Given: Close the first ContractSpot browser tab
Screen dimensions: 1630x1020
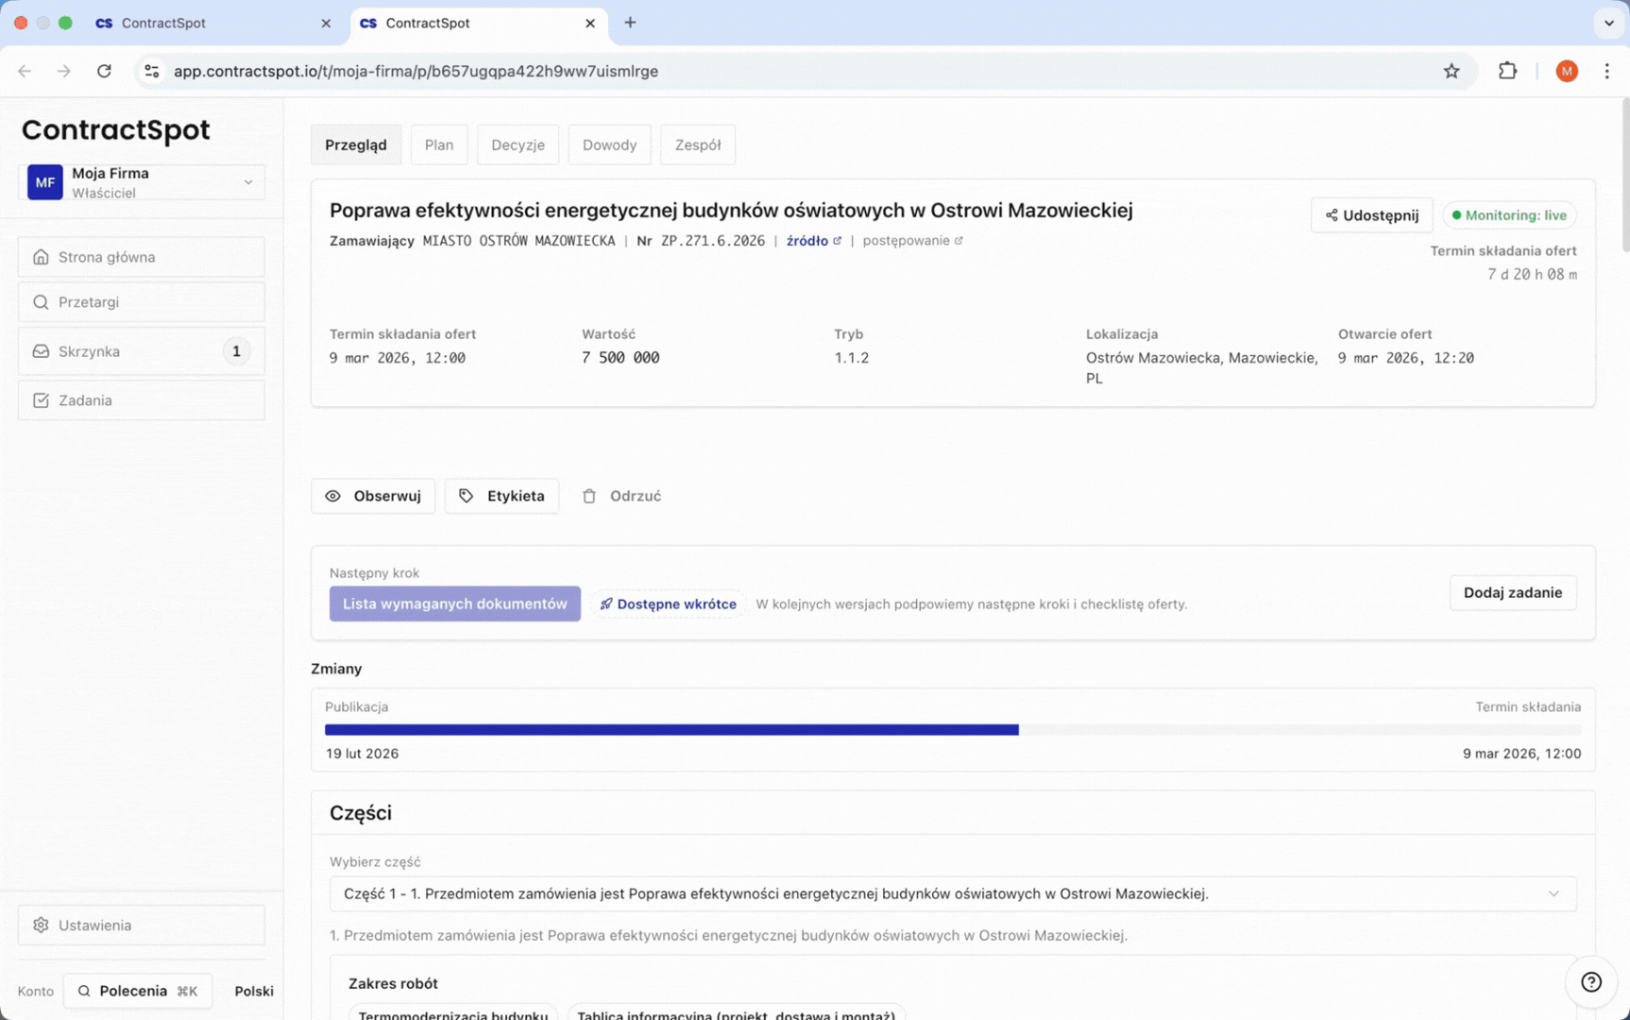Looking at the screenshot, I should coord(326,23).
